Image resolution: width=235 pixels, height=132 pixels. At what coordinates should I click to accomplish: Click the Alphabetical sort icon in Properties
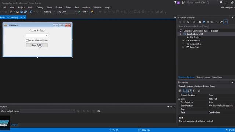[x=184, y=91]
